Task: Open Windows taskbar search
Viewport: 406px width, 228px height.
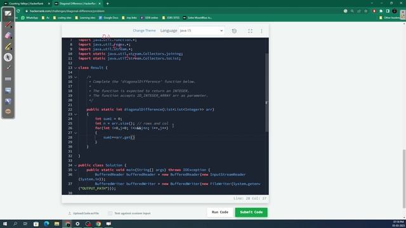Action: [x=15, y=224]
